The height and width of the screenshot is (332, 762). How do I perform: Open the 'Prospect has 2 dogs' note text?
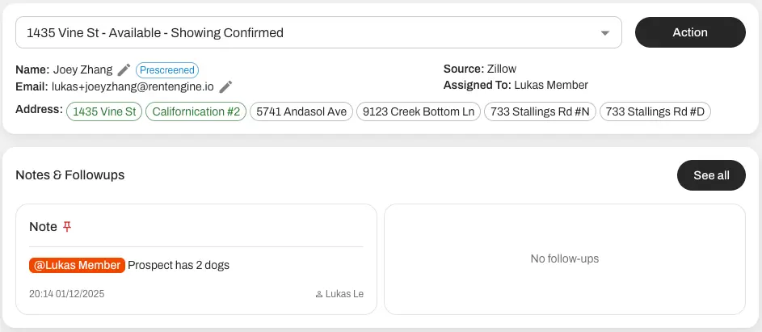(x=179, y=265)
